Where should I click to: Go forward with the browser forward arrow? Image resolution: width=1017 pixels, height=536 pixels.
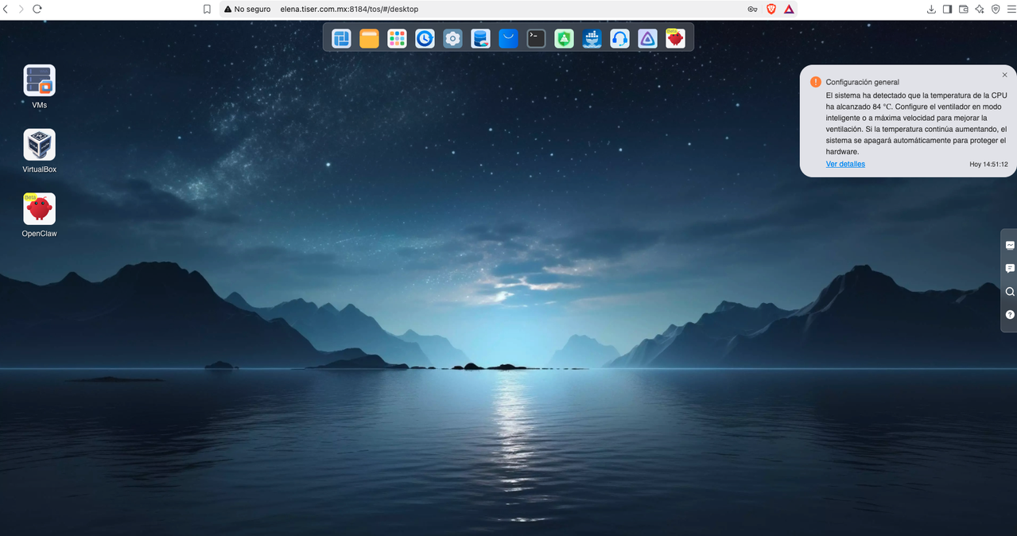coord(21,9)
